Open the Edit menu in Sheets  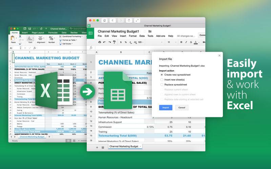coord(107,36)
